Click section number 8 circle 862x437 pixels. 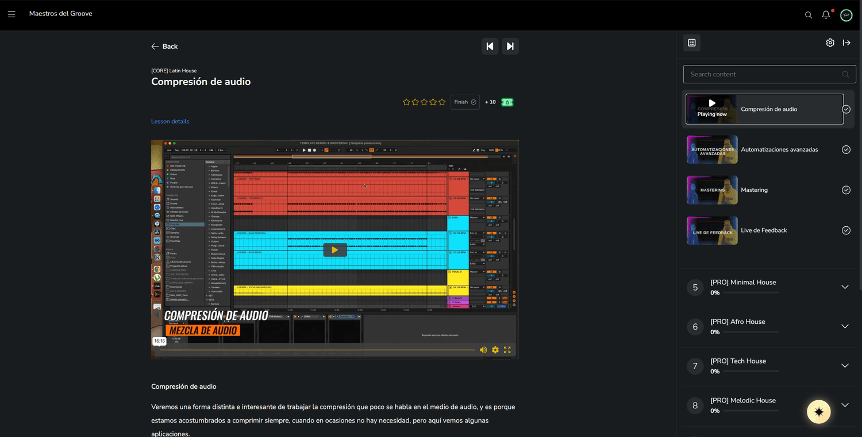click(x=695, y=405)
